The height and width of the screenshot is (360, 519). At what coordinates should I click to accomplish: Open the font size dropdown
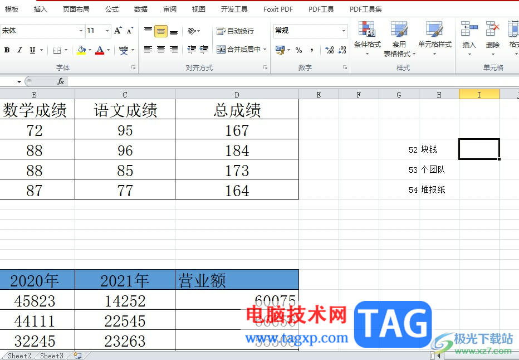pos(107,31)
